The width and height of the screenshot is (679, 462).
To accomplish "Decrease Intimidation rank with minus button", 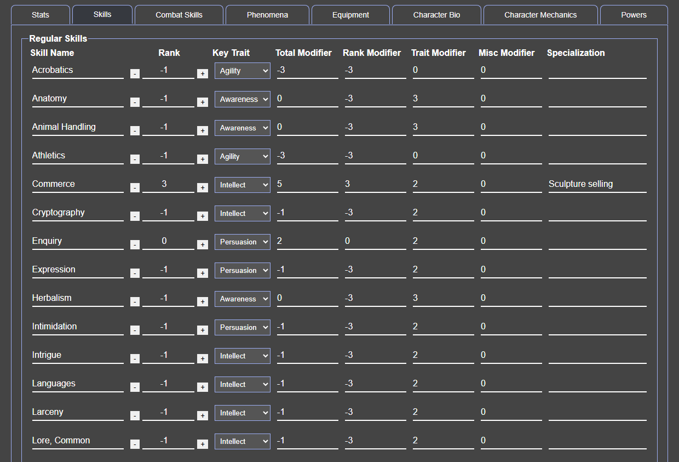I will (135, 330).
